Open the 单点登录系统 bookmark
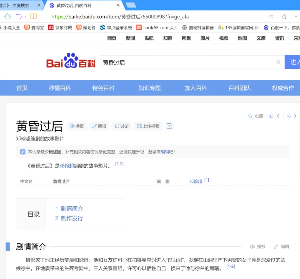 pyautogui.click(x=116, y=28)
